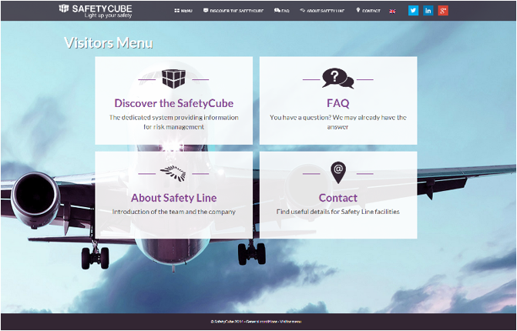Click the map pin @ Contact icon
517x331 pixels.
click(337, 172)
